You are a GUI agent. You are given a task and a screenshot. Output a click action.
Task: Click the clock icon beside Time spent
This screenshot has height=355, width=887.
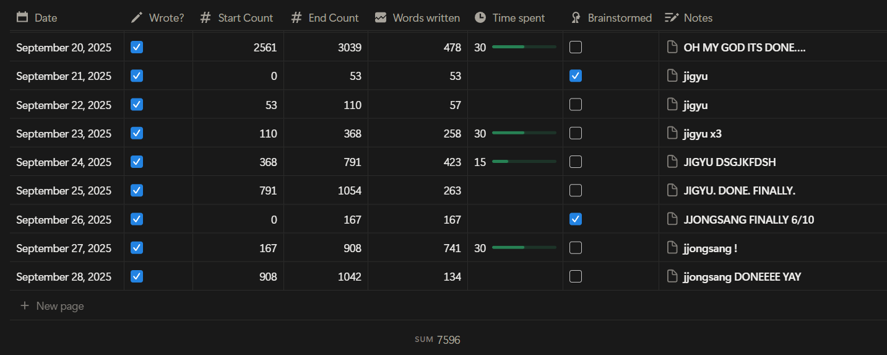(480, 18)
